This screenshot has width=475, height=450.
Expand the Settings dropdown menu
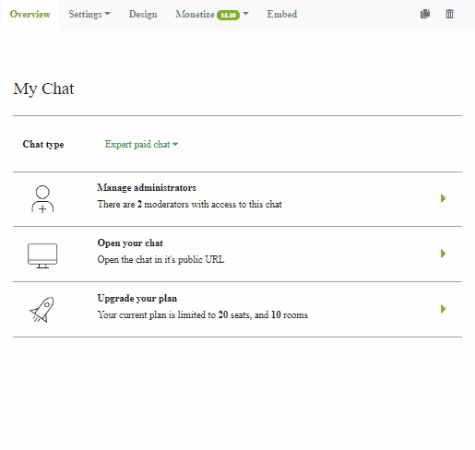89,14
